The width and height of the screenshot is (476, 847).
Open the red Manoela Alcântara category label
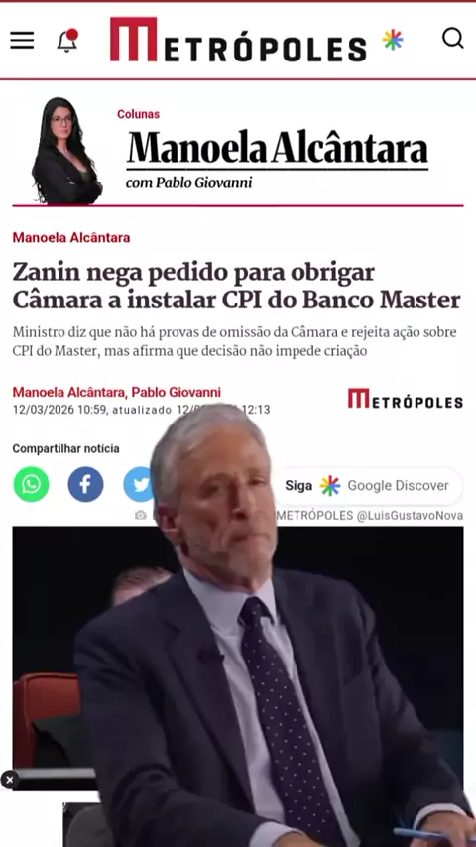[x=71, y=238]
